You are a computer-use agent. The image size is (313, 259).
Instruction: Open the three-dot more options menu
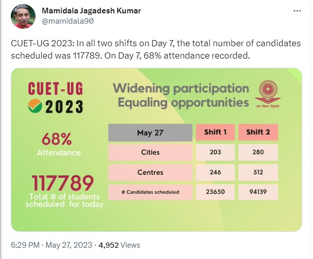tap(297, 11)
